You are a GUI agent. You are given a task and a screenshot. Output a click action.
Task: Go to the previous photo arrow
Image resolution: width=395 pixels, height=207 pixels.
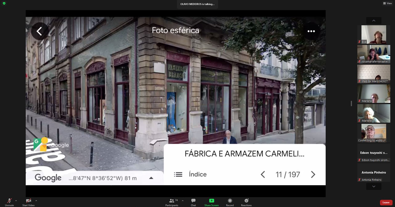click(x=263, y=175)
